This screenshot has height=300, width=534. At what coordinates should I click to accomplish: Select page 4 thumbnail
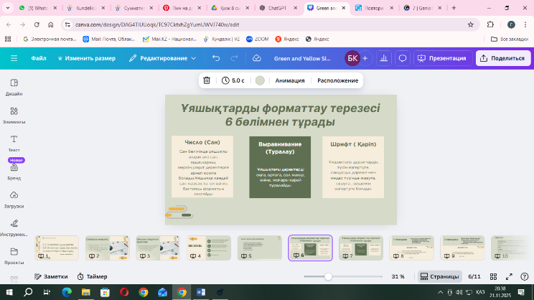209,248
